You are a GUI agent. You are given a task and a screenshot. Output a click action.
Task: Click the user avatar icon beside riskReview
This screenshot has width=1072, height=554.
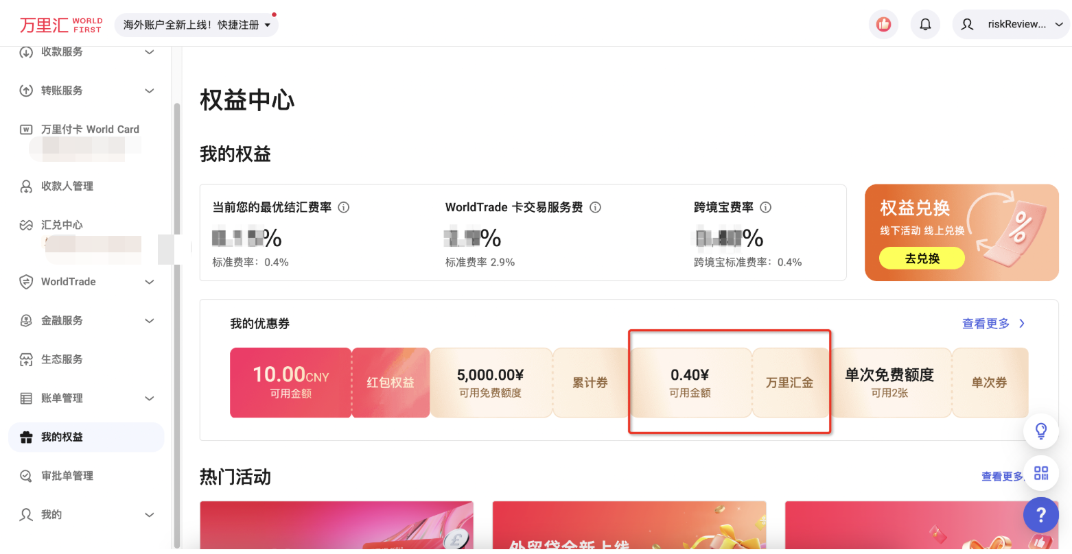pos(968,25)
